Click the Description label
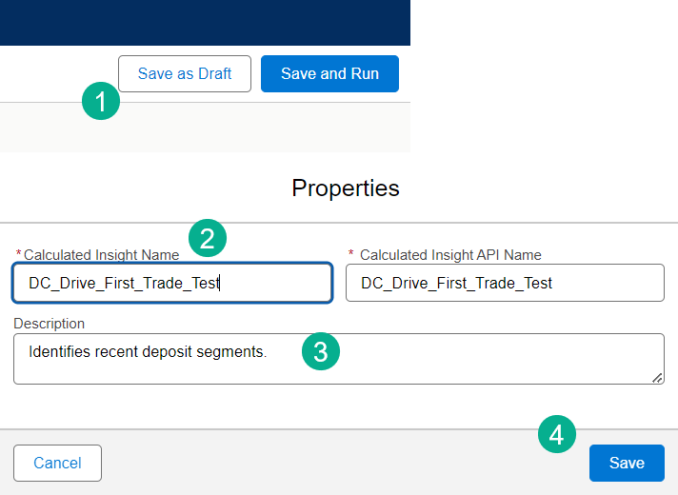The height and width of the screenshot is (495, 678). point(50,324)
